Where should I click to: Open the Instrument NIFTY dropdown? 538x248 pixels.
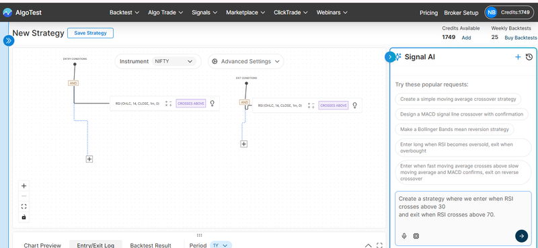174,61
